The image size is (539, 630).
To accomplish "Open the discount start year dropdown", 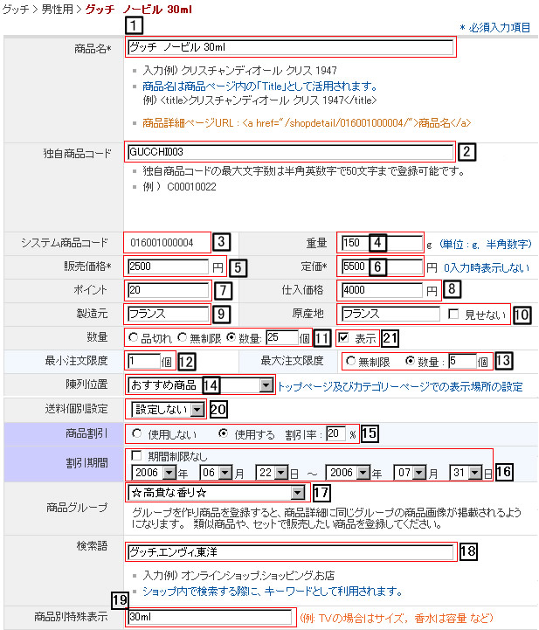I will pos(154,473).
